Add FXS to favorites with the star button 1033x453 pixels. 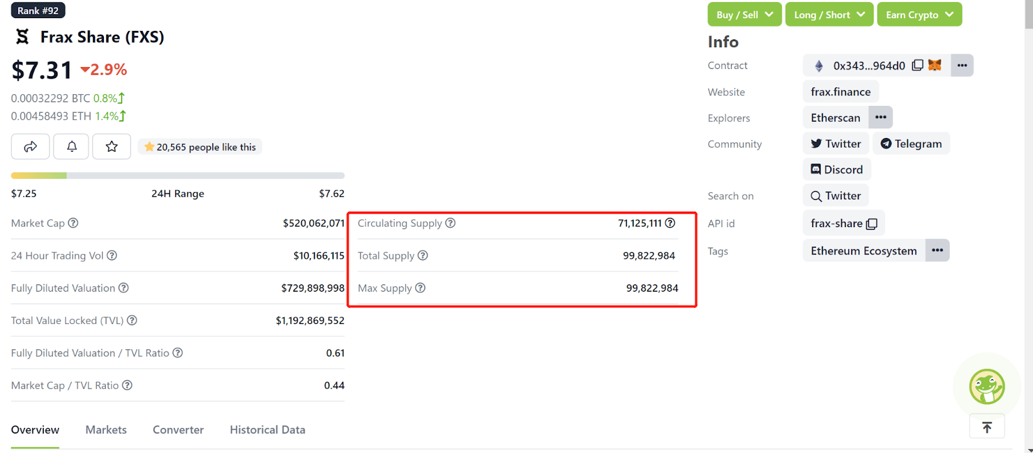click(112, 146)
